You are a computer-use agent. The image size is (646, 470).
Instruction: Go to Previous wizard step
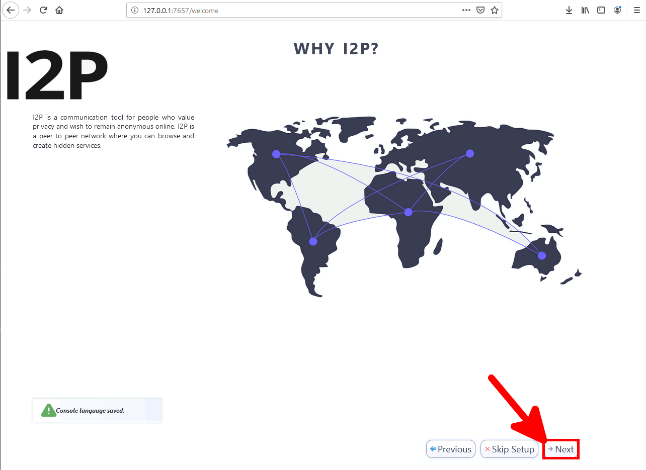tap(451, 449)
